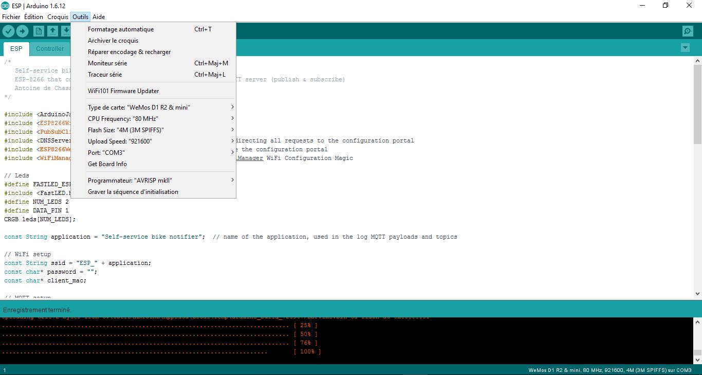702x375 pixels.
Task: Open the Croquis menu
Action: click(x=58, y=17)
